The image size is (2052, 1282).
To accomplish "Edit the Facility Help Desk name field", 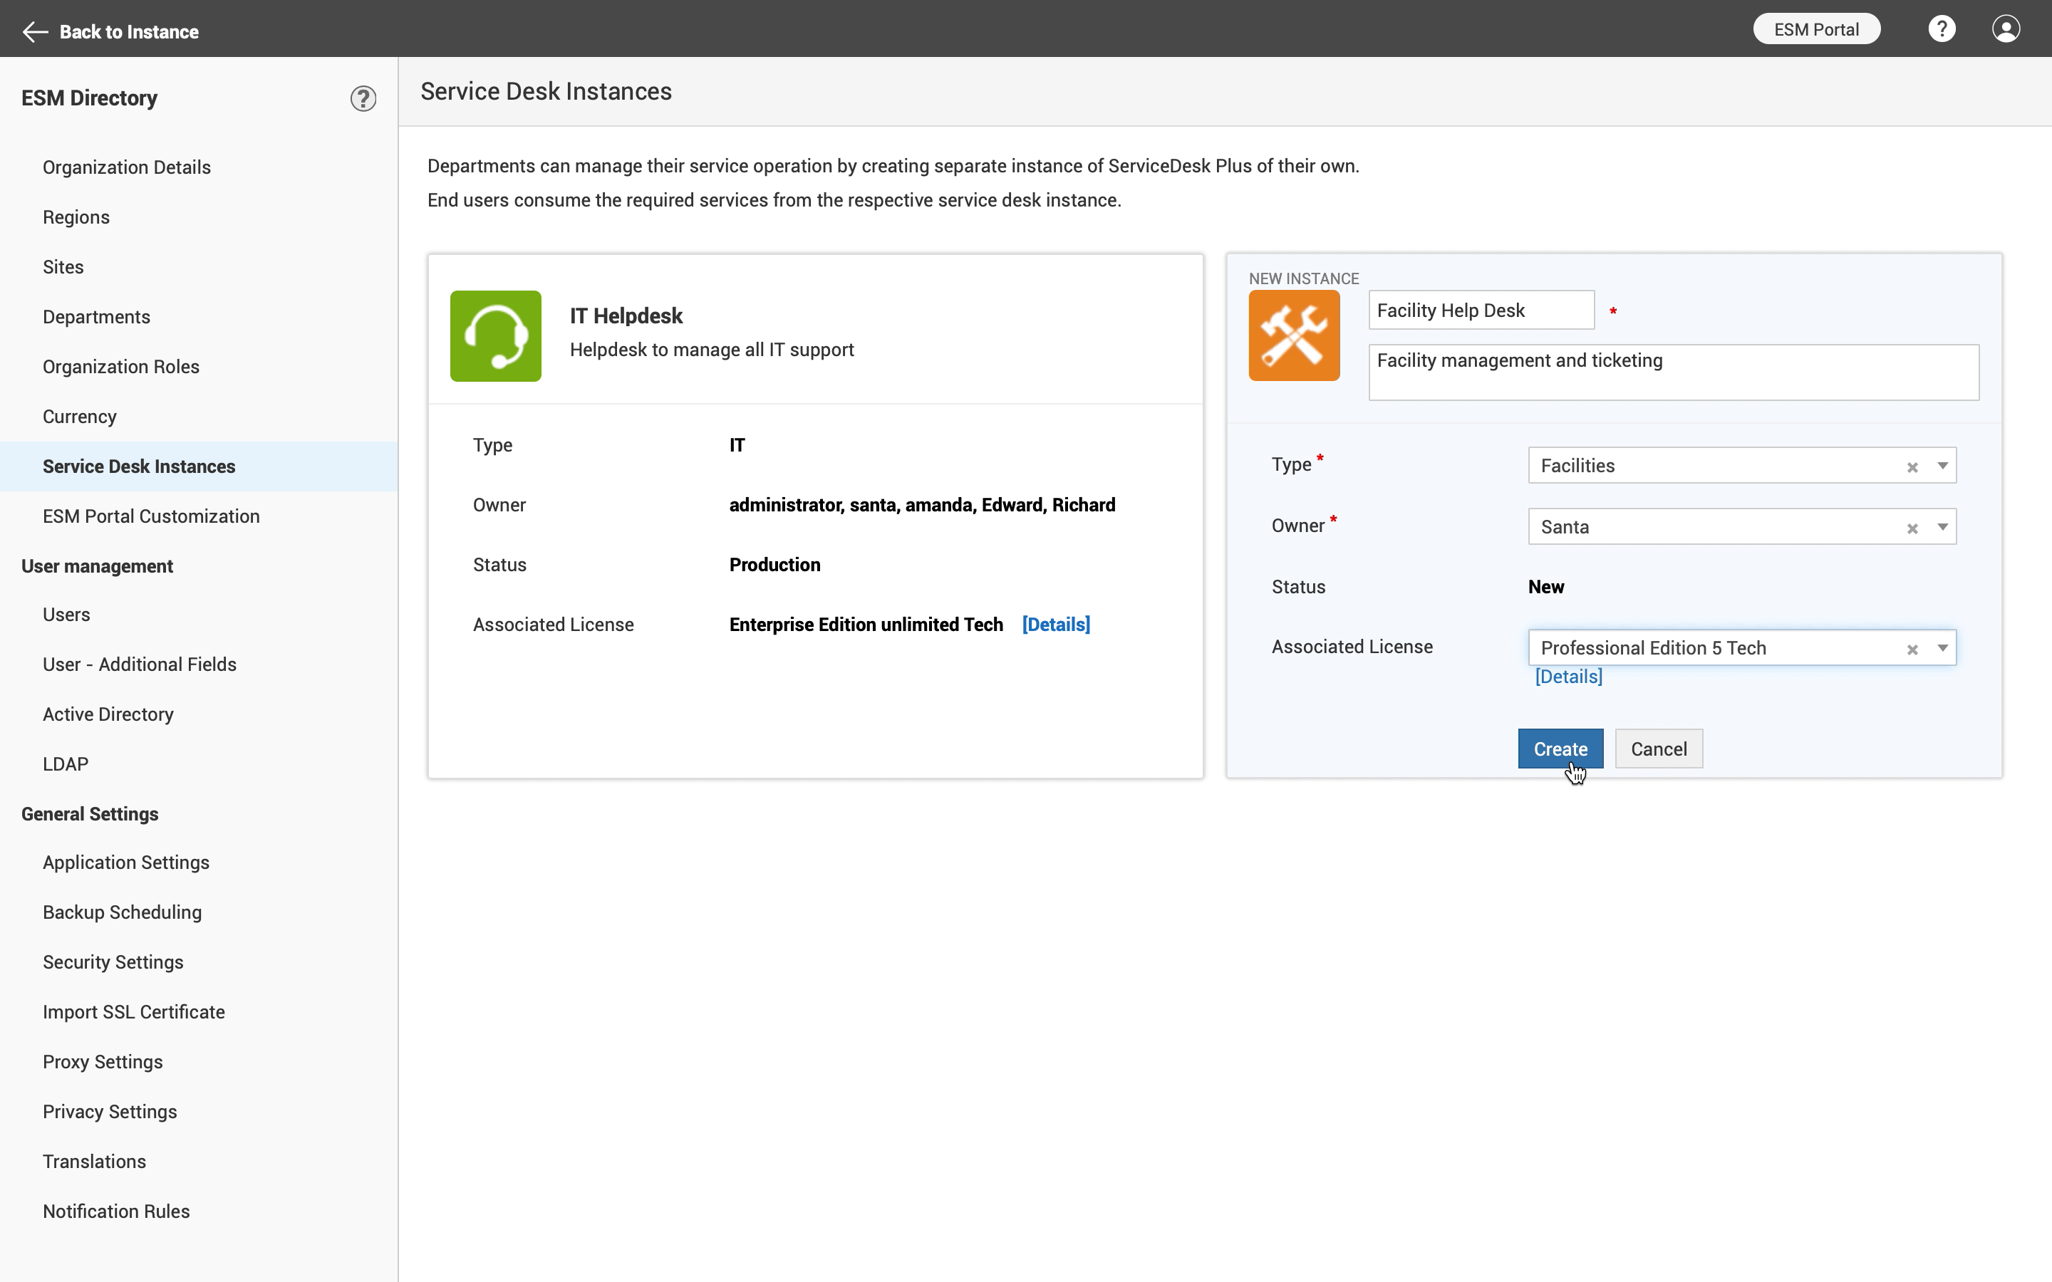I will click(1480, 311).
